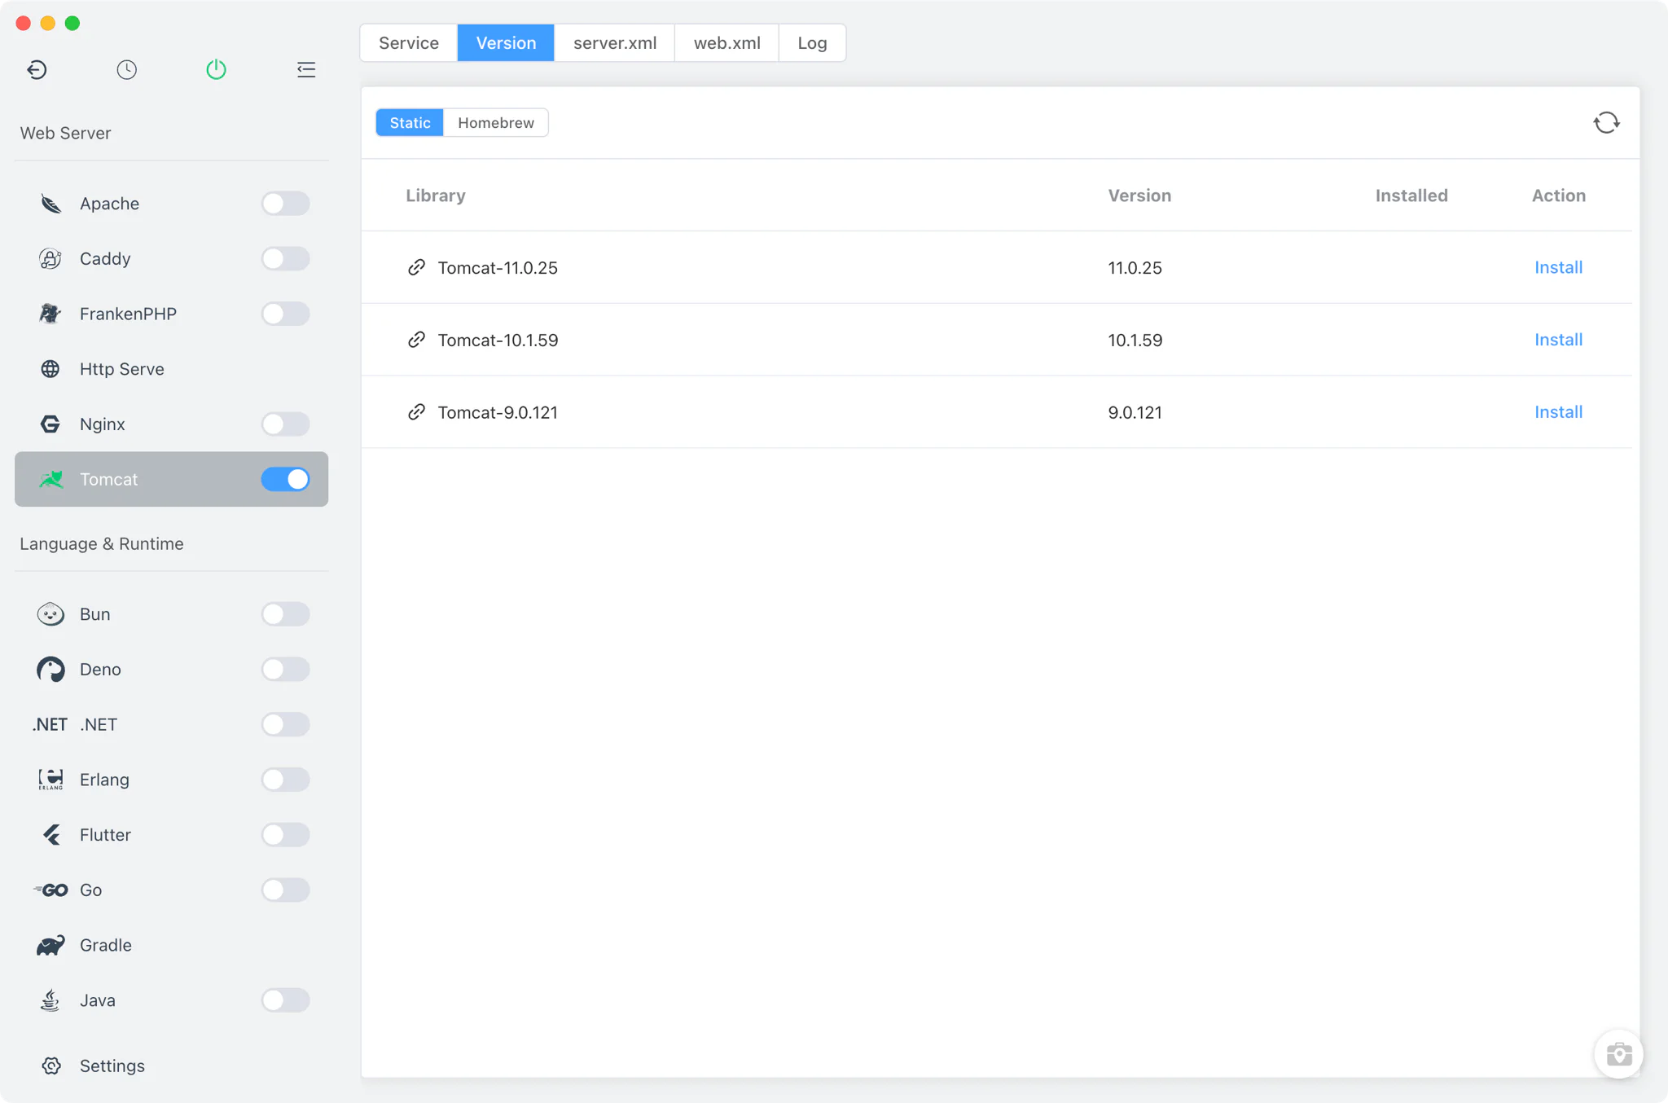The width and height of the screenshot is (1668, 1103).
Task: Enable the Java toggle switch
Action: point(285,1000)
